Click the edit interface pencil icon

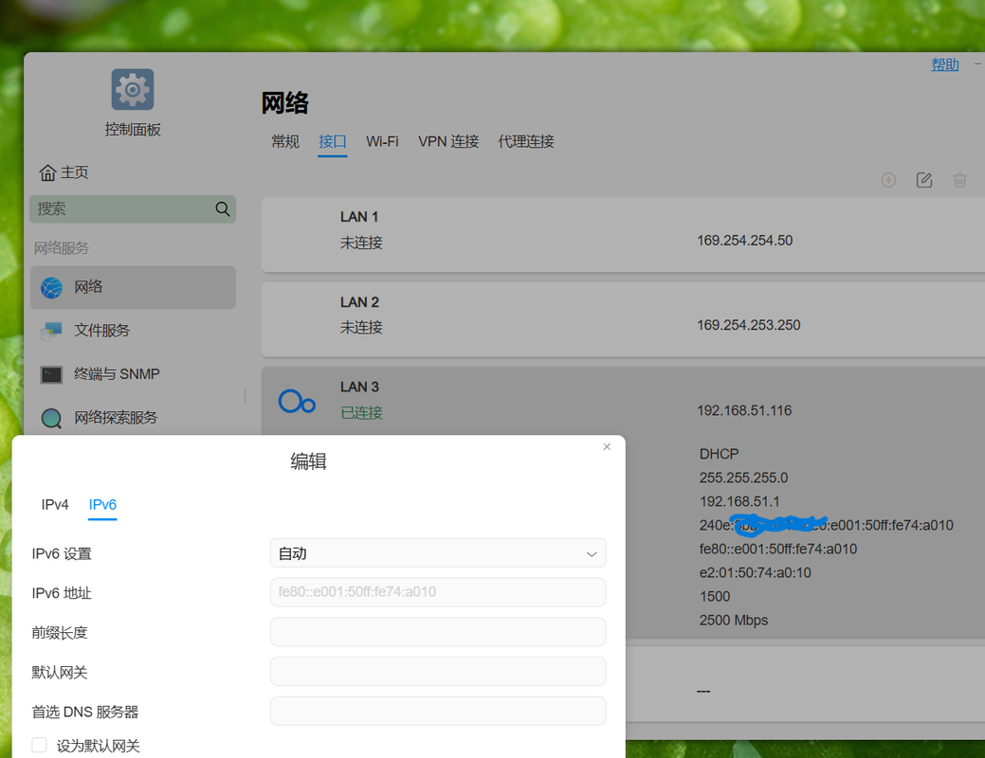coord(924,180)
